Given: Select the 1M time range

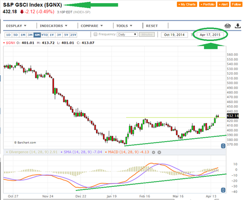Looking at the screenshot, I should 23,35.
